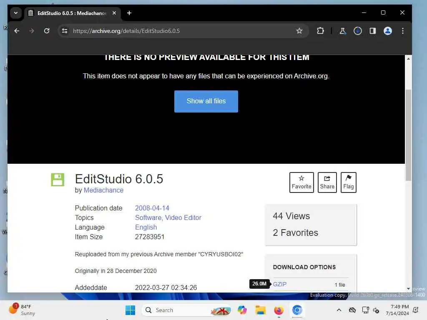
Task: Click the 2 Favorites statistic
Action: (295, 232)
